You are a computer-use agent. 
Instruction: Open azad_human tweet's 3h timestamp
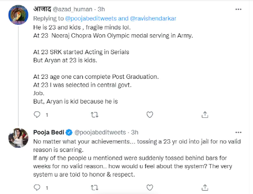click(101, 9)
